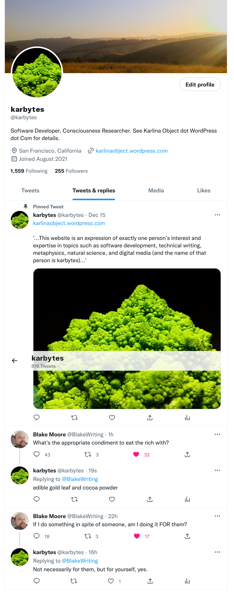Image resolution: width=234 pixels, height=592 pixels.
Task: Unlike Blake Moore's condiment tweet with 32 likes
Action: pyautogui.click(x=136, y=454)
